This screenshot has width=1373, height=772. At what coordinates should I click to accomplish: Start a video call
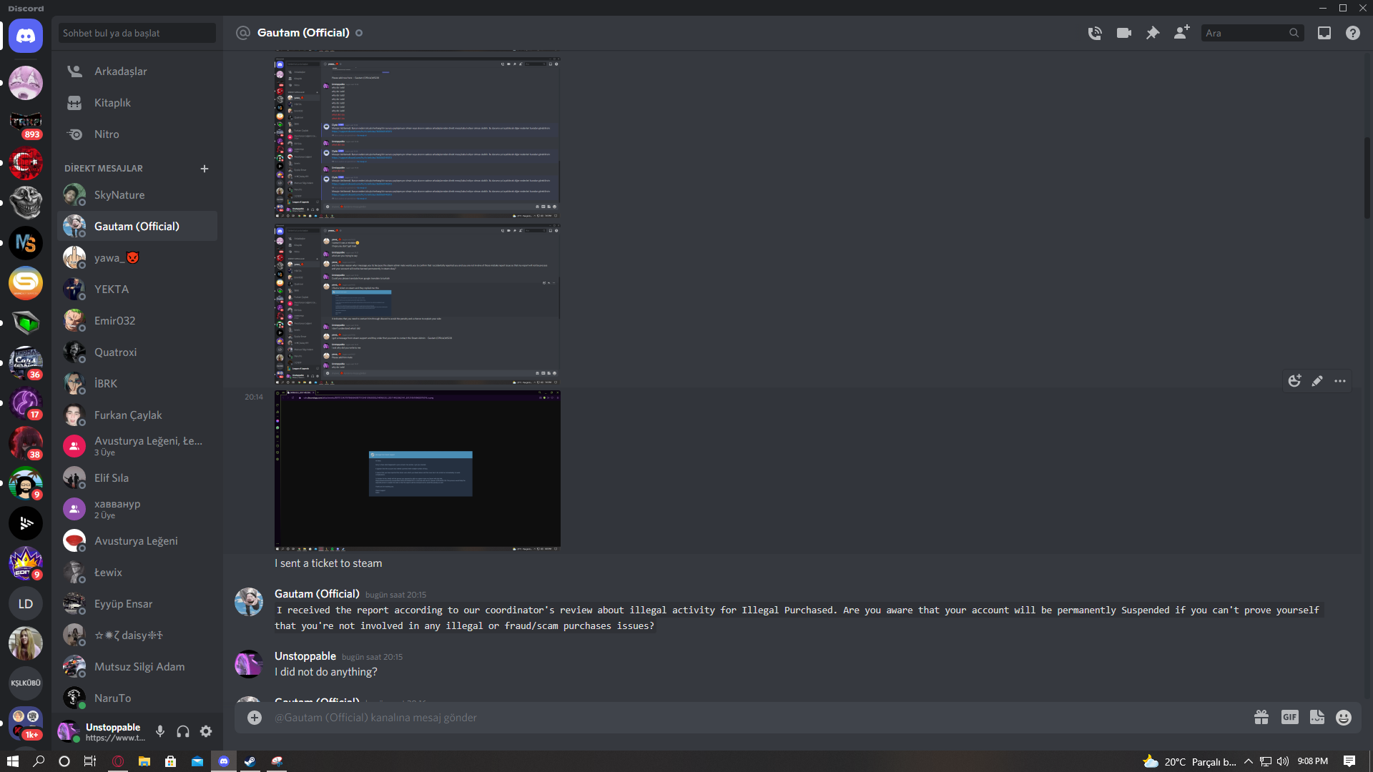(1123, 33)
